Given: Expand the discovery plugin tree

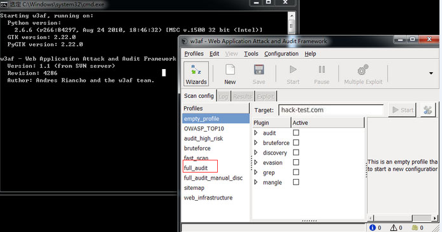Looking at the screenshot, I should (255, 153).
